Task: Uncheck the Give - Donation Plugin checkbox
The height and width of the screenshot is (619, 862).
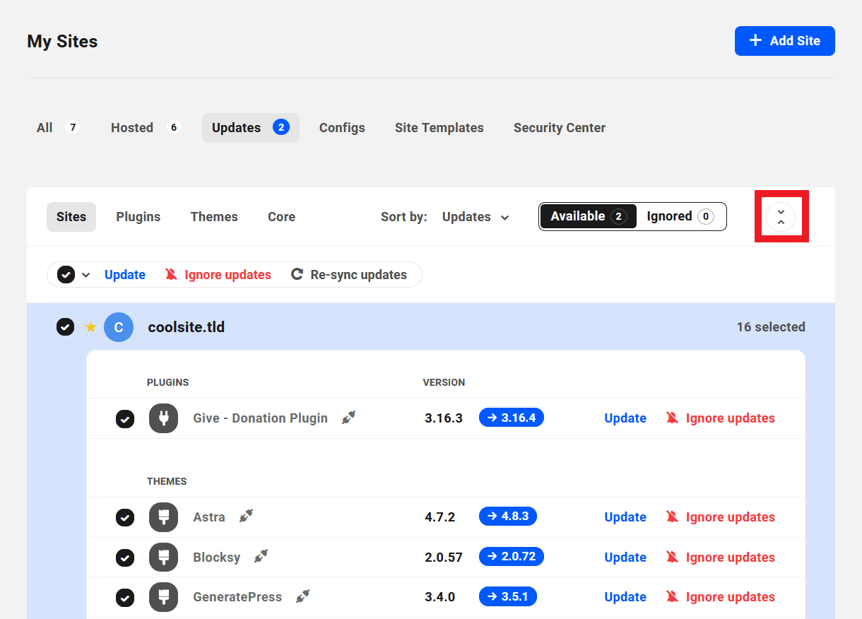Action: [125, 419]
